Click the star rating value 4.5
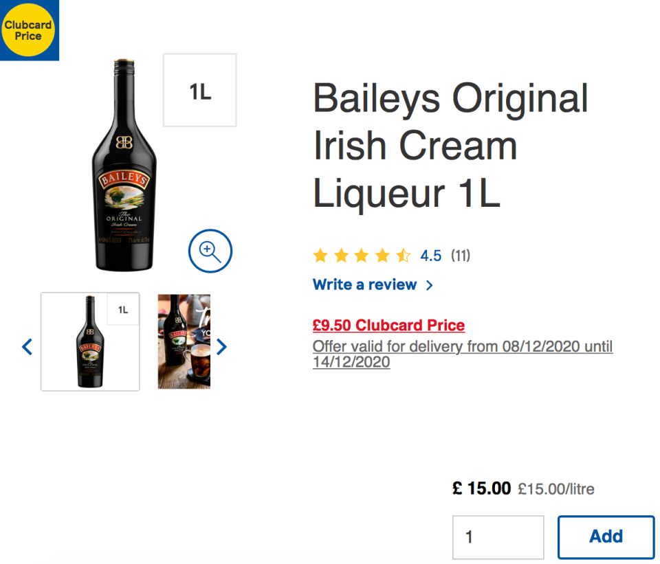Screen dimensions: 660x564 tap(430, 256)
